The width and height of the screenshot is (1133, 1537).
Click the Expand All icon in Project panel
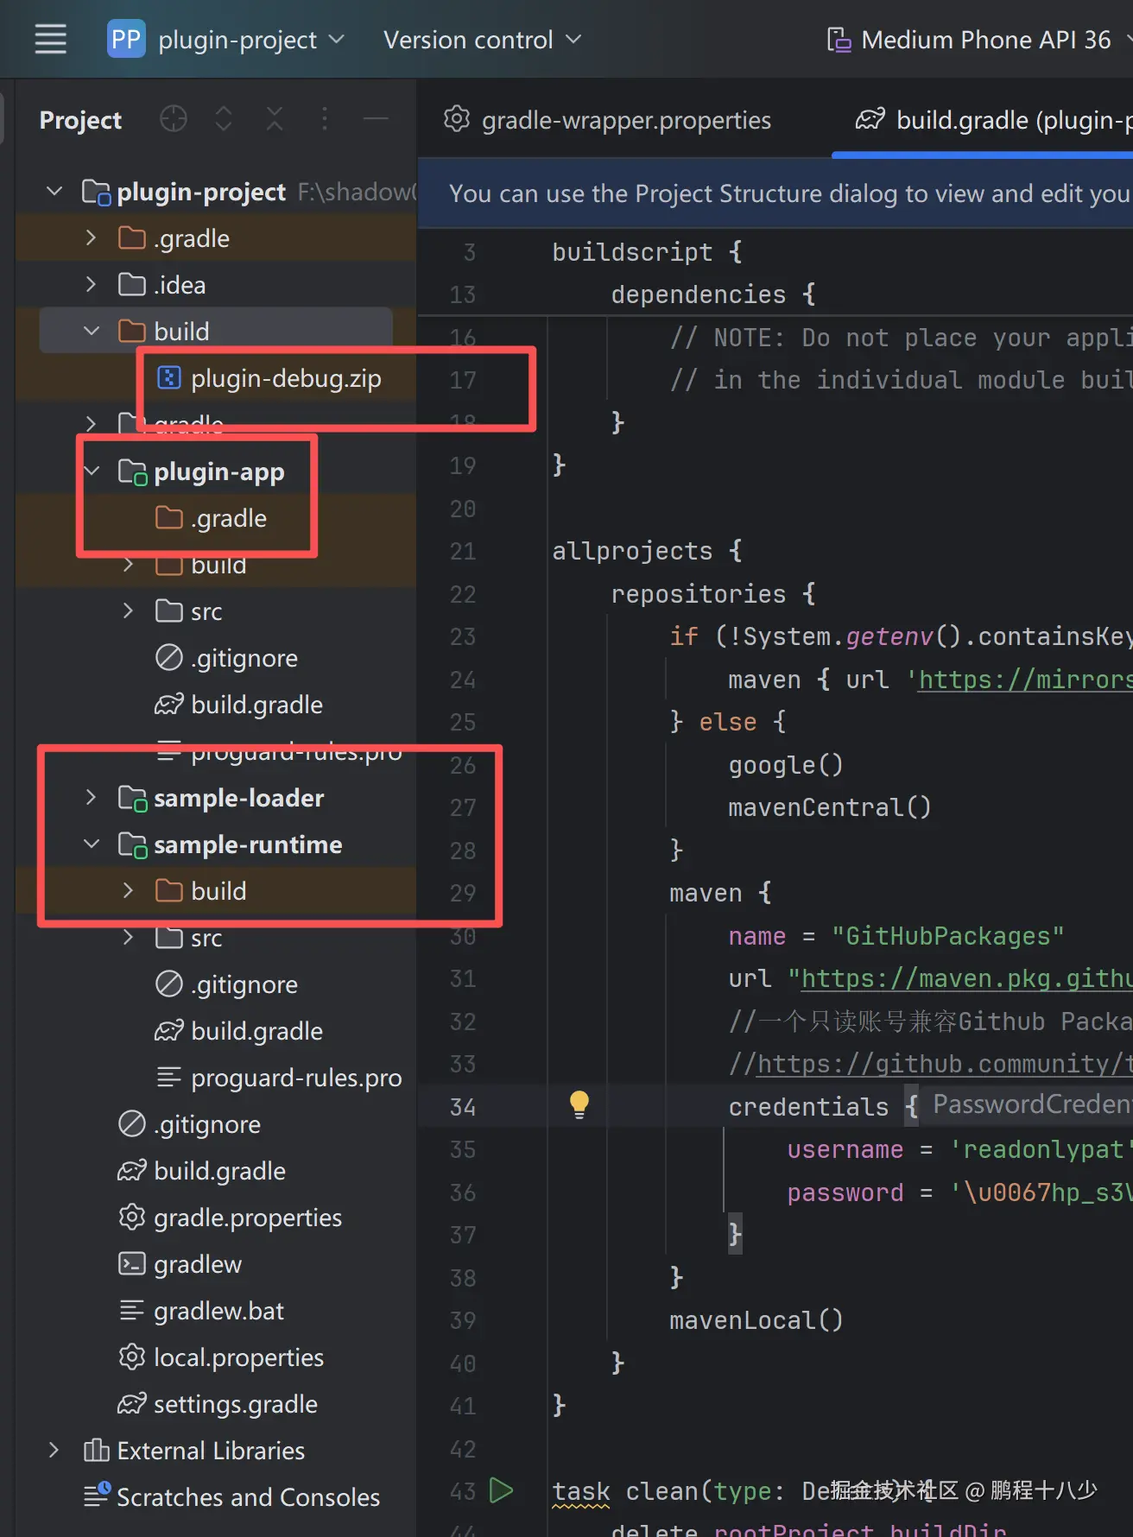point(224,119)
